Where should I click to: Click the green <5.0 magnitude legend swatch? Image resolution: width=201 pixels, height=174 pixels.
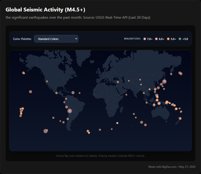point(180,39)
